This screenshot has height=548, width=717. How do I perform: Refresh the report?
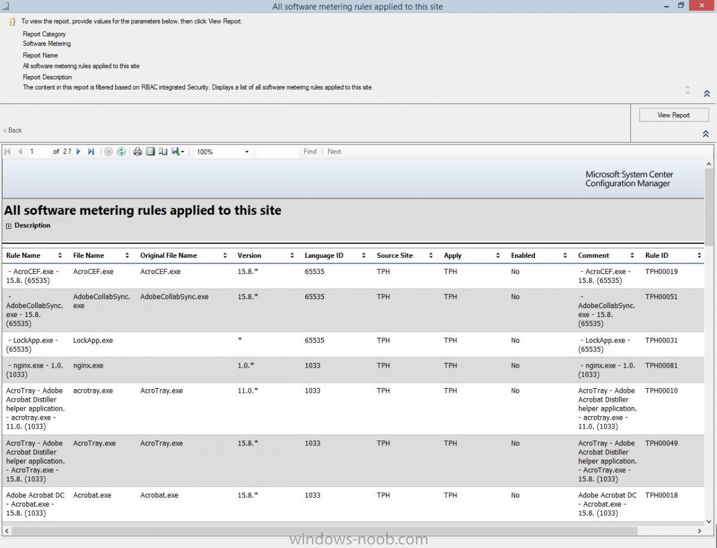click(x=121, y=152)
